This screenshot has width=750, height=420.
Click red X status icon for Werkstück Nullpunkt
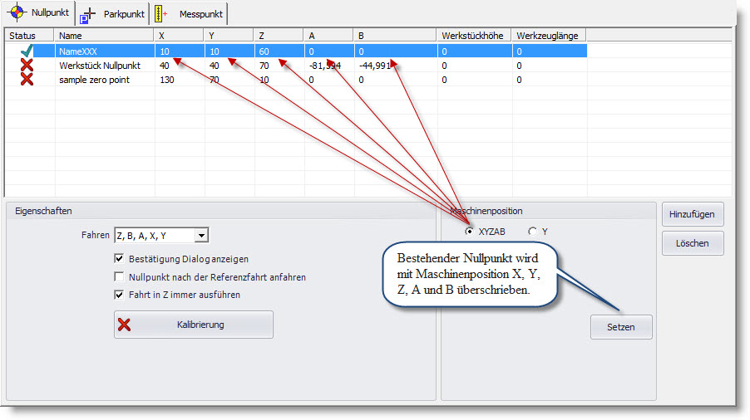(27, 65)
